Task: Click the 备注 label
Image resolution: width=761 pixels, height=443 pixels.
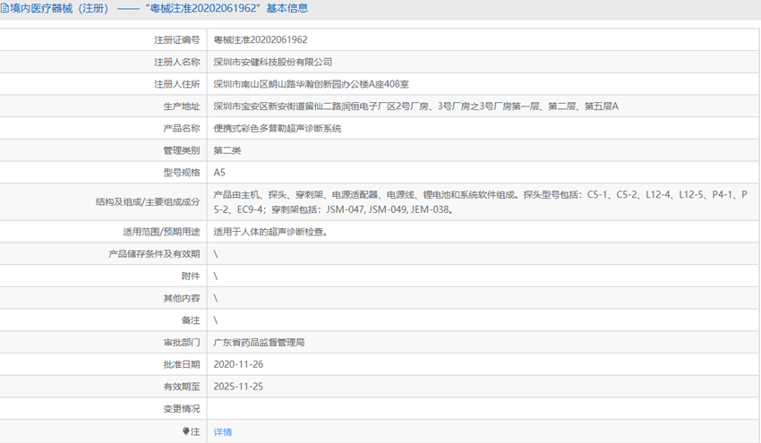Action: 191,320
